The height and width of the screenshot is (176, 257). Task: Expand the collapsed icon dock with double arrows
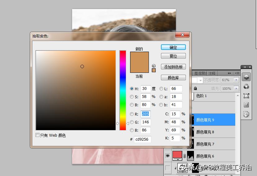(245, 67)
